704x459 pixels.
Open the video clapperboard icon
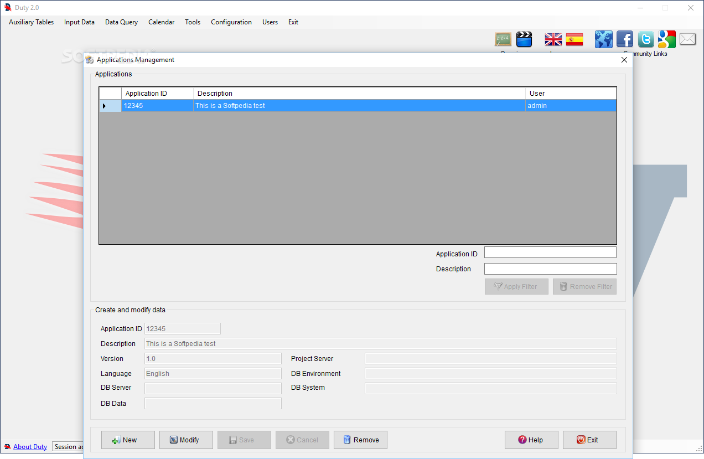[524, 39]
